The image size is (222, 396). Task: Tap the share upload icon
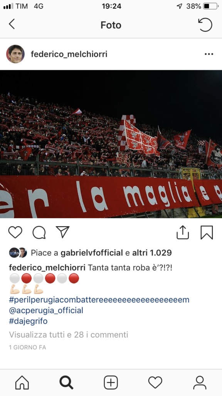[183, 232]
